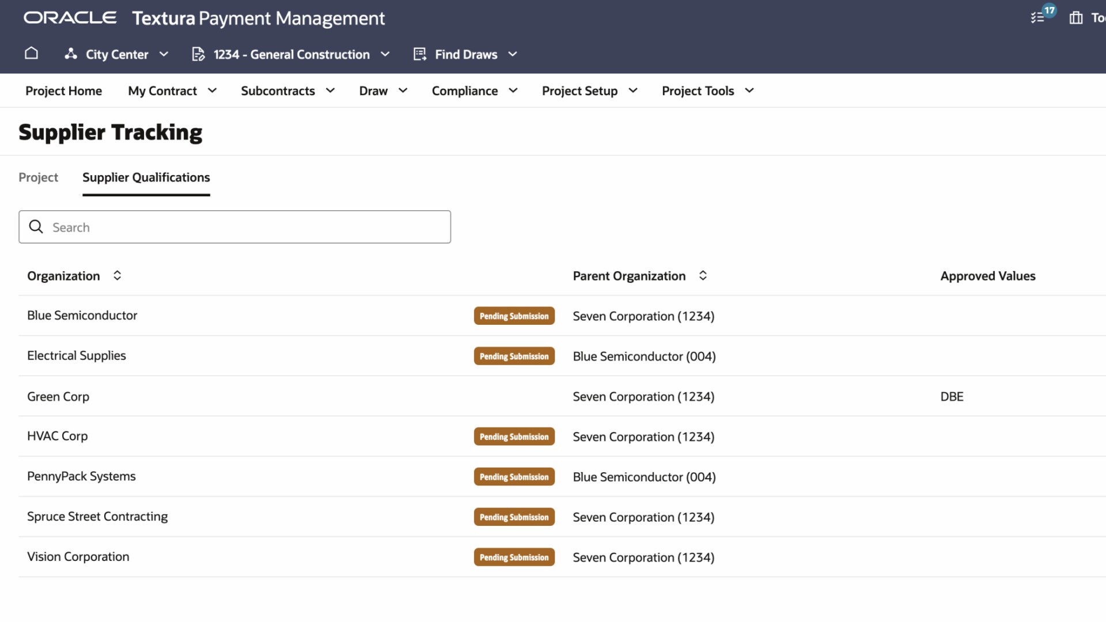This screenshot has width=1106, height=622.
Task: Click into the Search field
Action: [248, 227]
